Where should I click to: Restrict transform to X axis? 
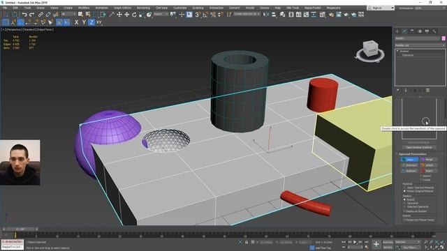coord(76,22)
